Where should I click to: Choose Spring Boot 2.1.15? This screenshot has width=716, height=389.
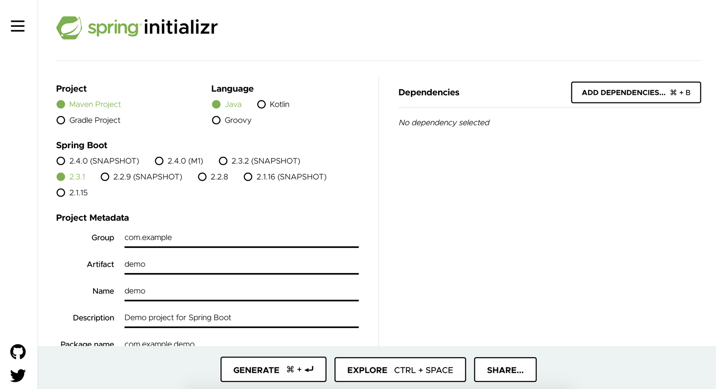[x=72, y=193]
